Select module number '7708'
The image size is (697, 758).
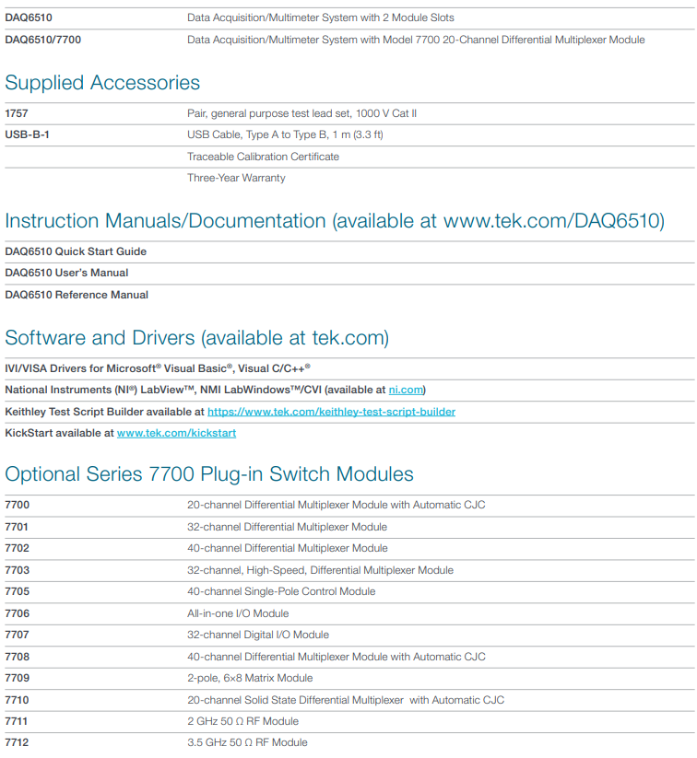[x=17, y=657]
